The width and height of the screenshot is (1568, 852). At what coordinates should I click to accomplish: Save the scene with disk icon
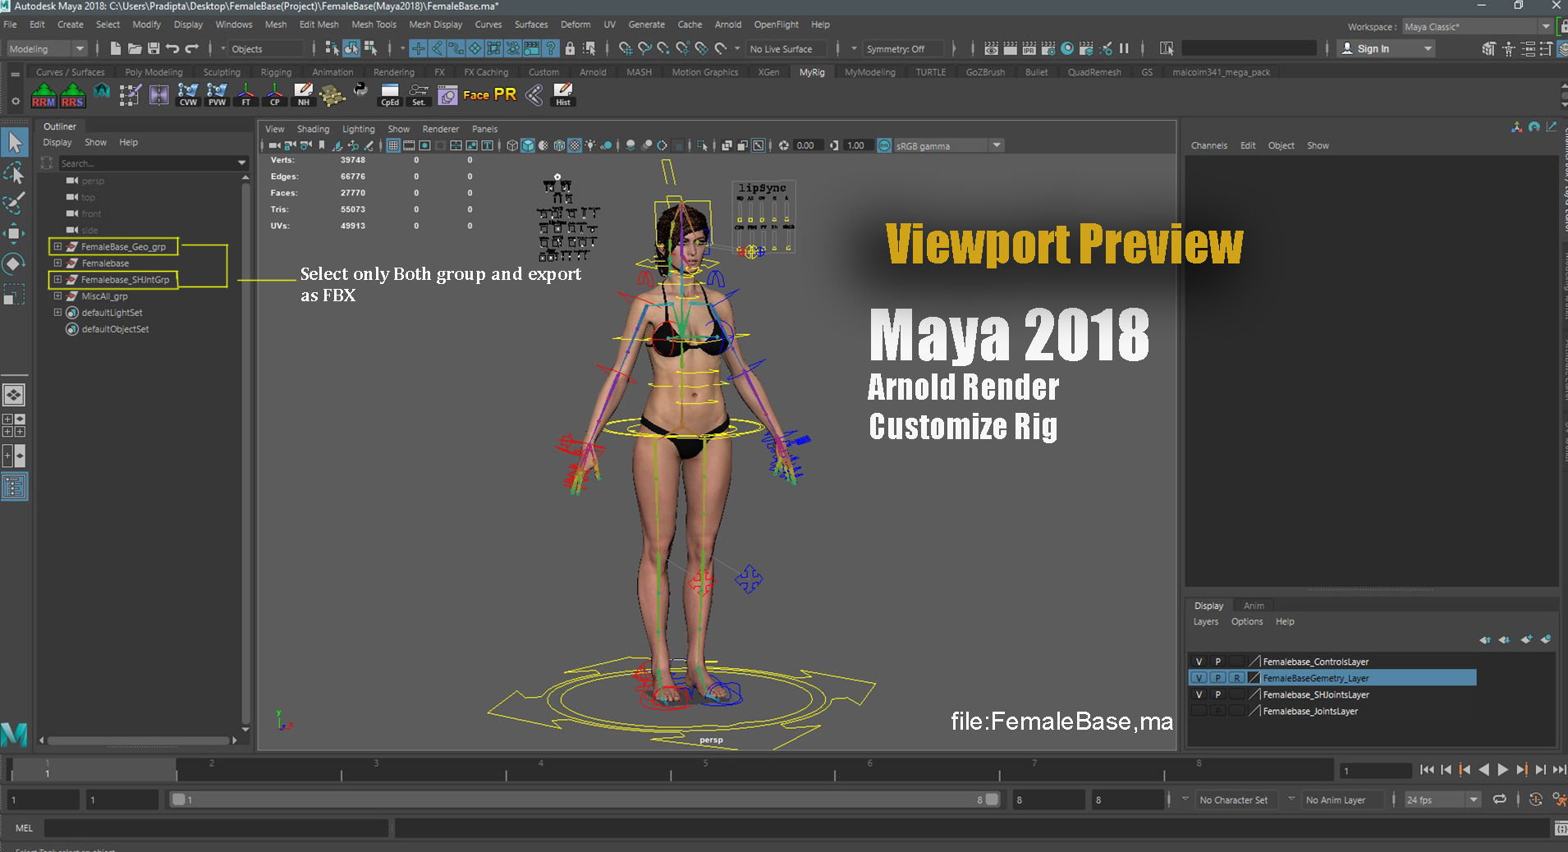click(x=154, y=48)
